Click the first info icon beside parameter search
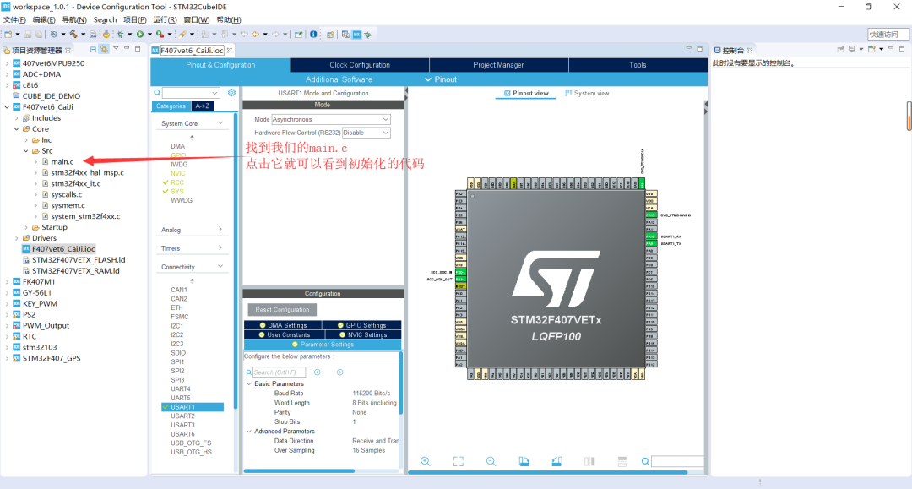912x489 pixels. point(317,372)
